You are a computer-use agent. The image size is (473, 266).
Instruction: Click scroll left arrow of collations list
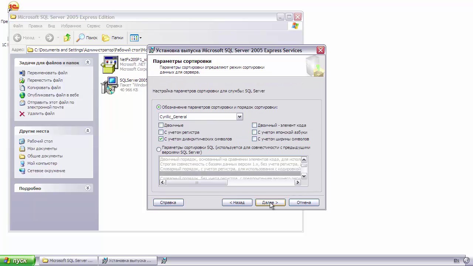pos(163,183)
